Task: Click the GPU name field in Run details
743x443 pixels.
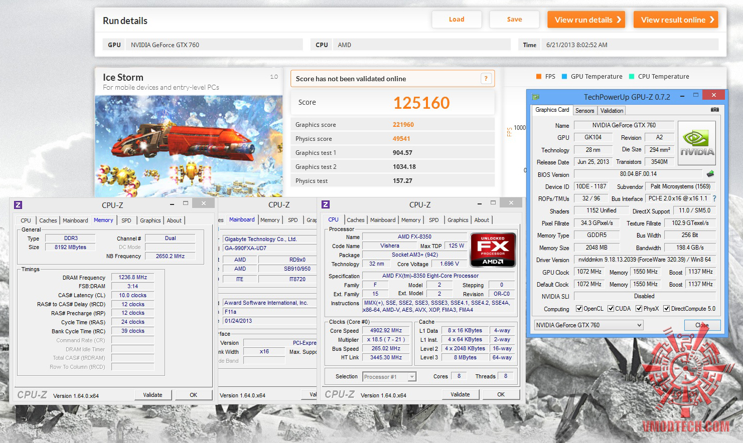Action: coord(214,45)
